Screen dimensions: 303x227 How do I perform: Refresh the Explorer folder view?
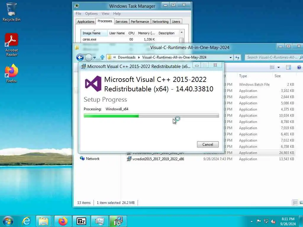(237, 58)
